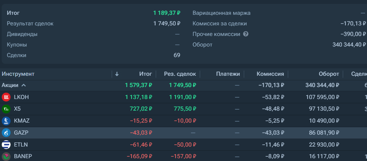Screen dimensions: 367x161
Task: Open the help icon next to Прочие комиссии
Action: (245, 34)
